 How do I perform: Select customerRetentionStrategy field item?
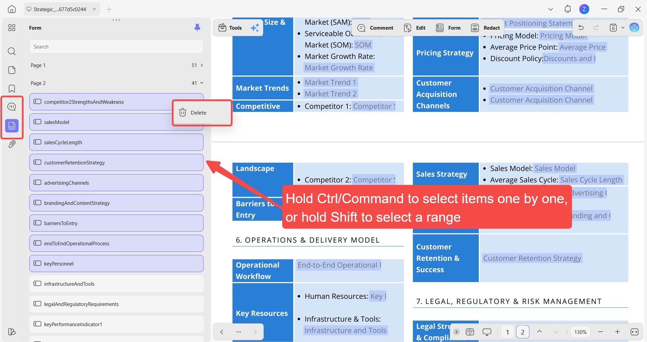coord(116,162)
